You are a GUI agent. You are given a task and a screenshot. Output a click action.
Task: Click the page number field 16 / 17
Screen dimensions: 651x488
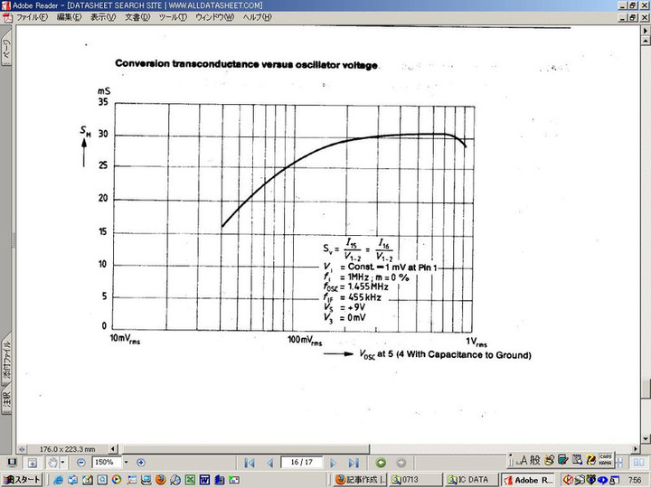(x=302, y=463)
